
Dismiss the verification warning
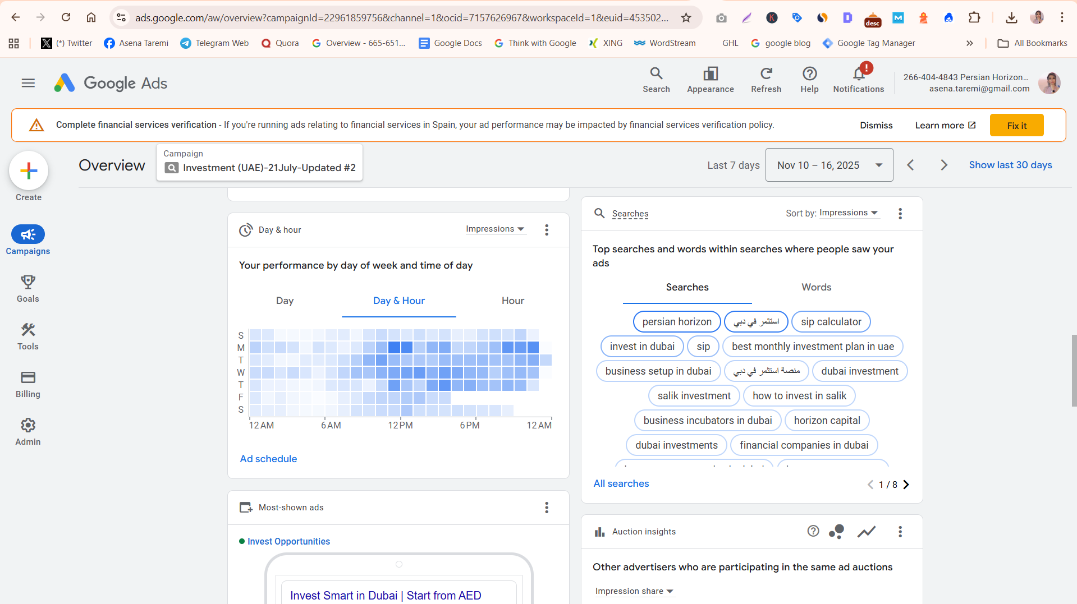(876, 126)
